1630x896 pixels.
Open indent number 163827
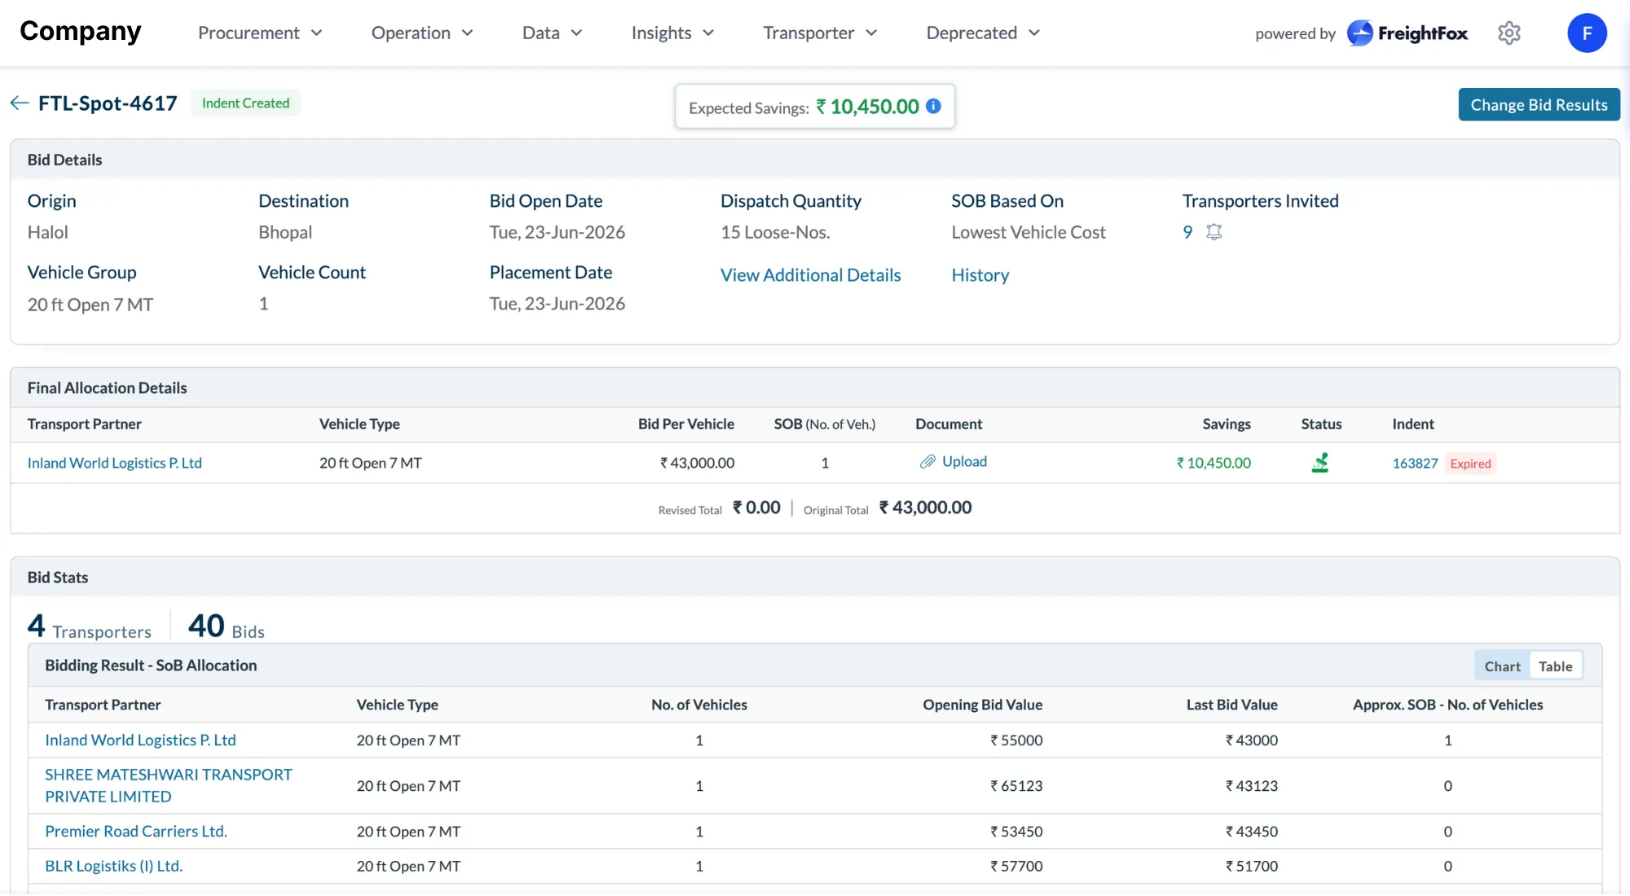1415,463
